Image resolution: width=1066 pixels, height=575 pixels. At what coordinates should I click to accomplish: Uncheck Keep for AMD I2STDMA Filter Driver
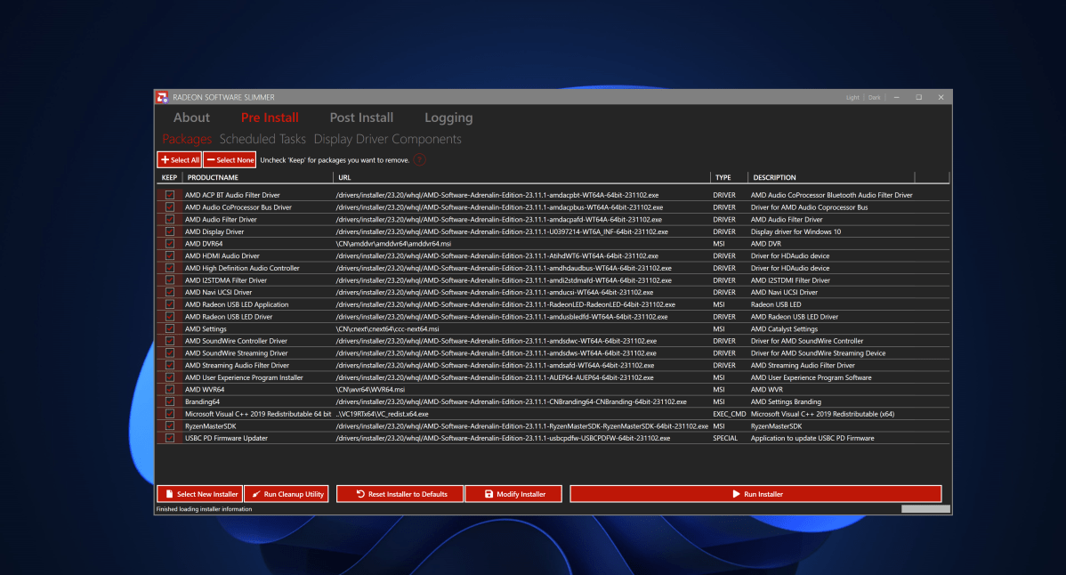point(170,280)
